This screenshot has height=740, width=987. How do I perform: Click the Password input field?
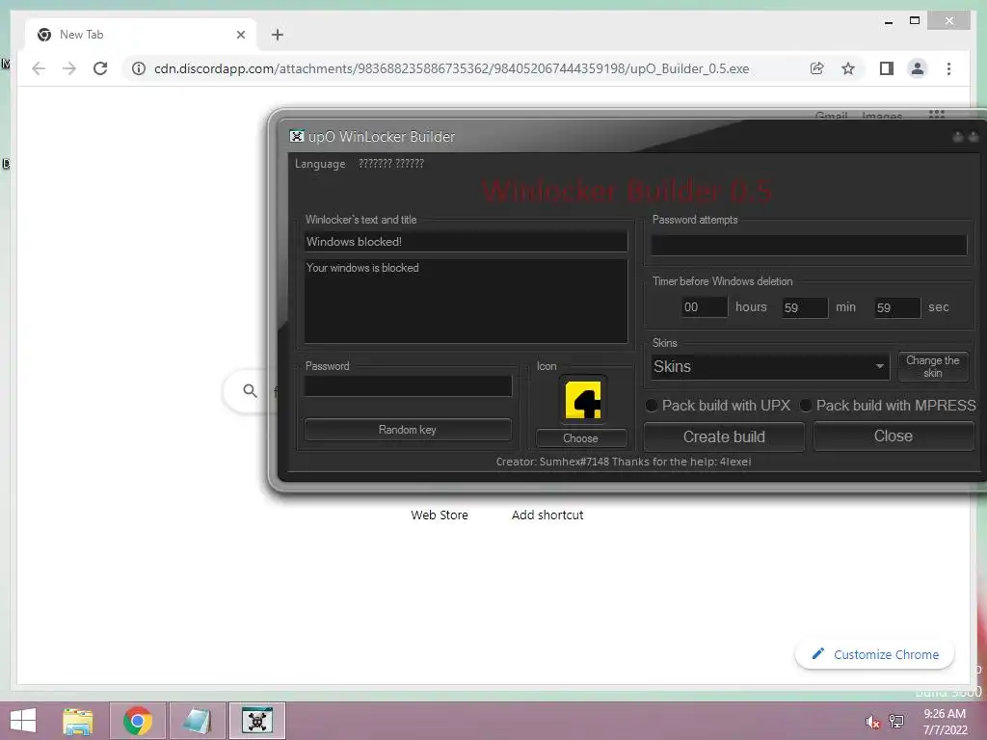point(408,385)
